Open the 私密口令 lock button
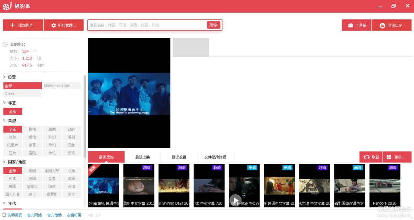The height and width of the screenshot is (220, 414). click(x=391, y=25)
